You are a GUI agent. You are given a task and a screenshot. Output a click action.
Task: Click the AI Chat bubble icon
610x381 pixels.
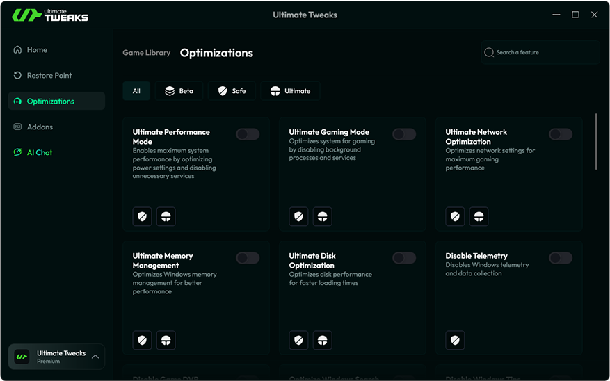[17, 152]
